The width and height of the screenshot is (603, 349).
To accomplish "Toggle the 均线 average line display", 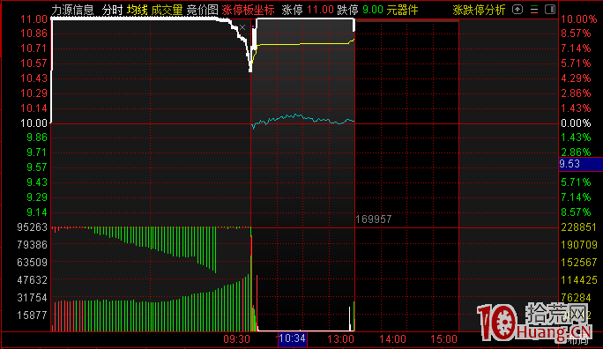I will pos(138,10).
